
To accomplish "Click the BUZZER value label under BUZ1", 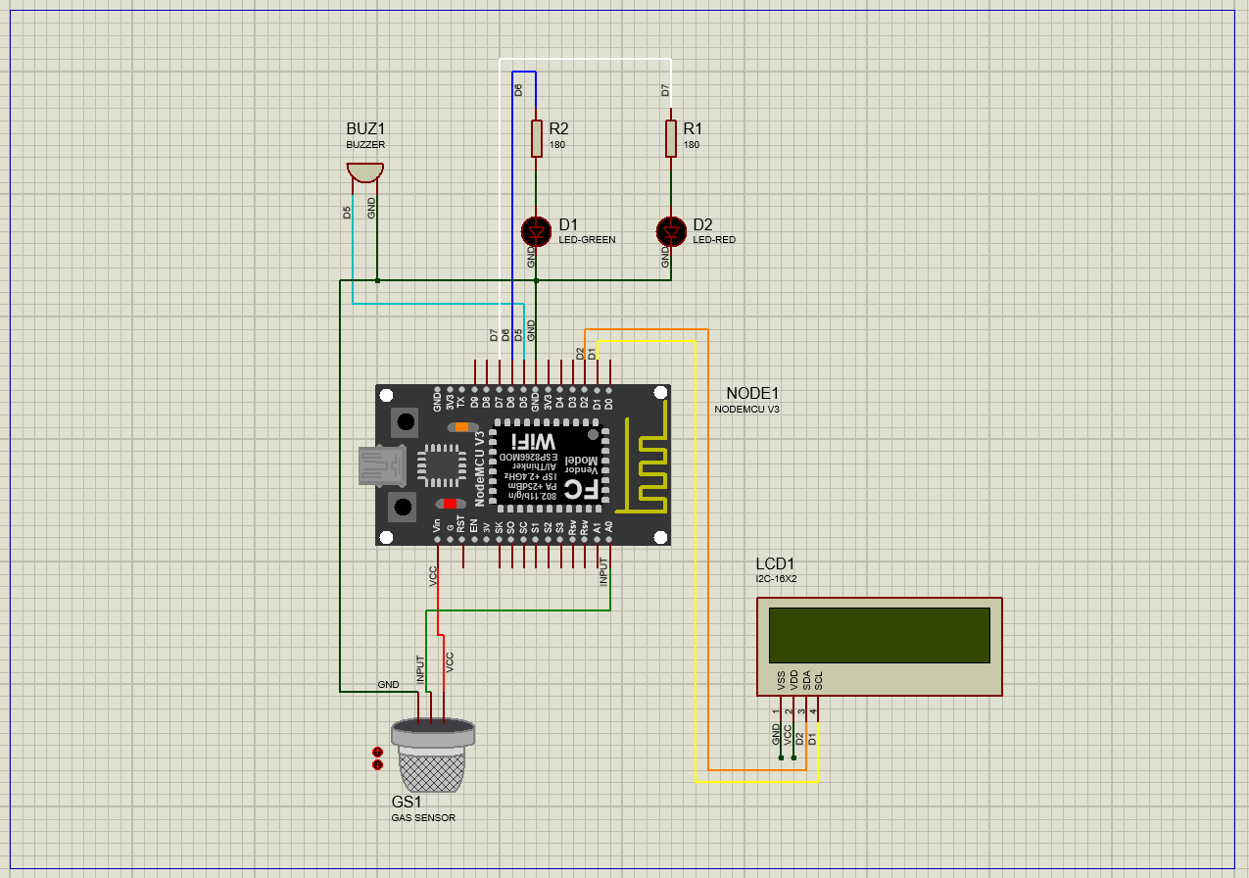I will coord(365,145).
